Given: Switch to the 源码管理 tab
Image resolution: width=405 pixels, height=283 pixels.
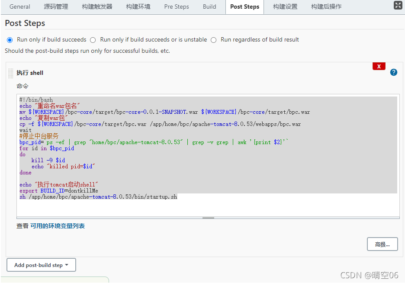Looking at the screenshot, I should pyautogui.click(x=56, y=7).
